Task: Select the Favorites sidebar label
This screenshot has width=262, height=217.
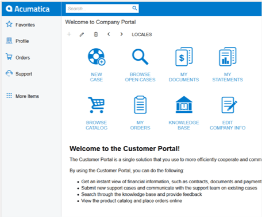Action: pyautogui.click(x=25, y=25)
